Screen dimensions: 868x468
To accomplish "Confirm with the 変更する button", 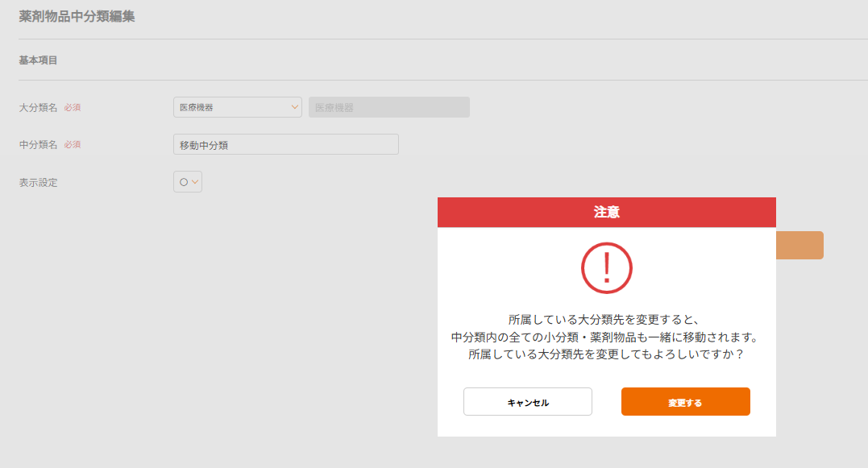I will pos(685,402).
